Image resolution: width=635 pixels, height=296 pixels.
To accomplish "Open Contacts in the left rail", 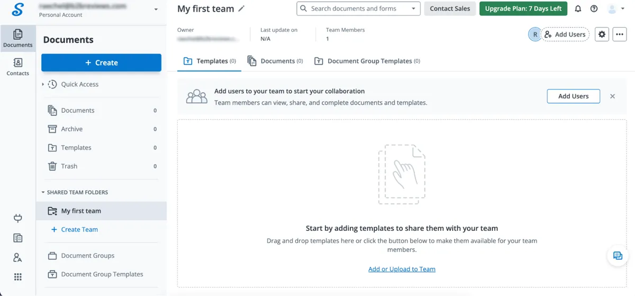I will click(18, 67).
